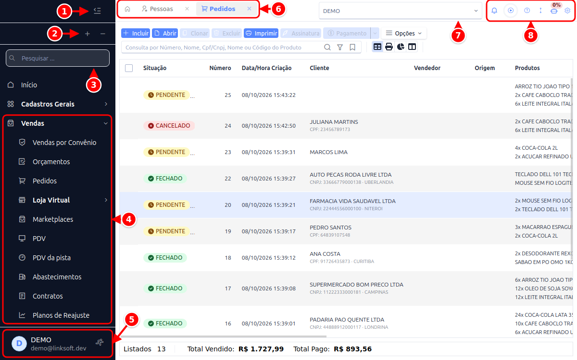Close the Pessoas tab

point(187,9)
